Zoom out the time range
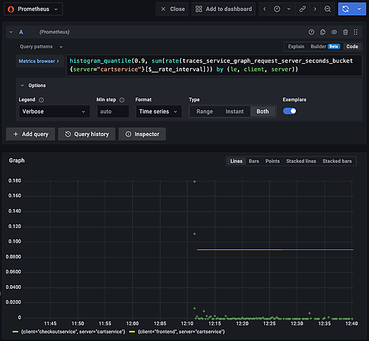Screen dimensions: 369x341 click(328, 9)
